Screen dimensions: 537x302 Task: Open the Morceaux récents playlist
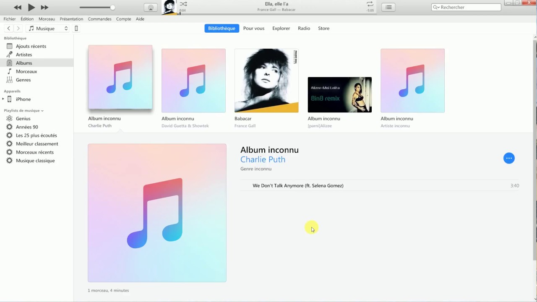point(36,152)
